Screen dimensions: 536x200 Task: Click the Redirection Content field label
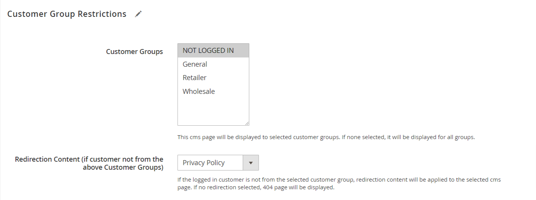pyautogui.click(x=89, y=163)
